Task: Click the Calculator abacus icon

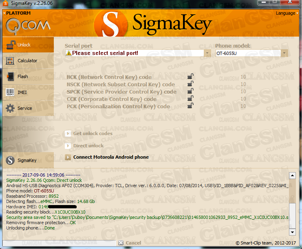Action: click(10, 61)
